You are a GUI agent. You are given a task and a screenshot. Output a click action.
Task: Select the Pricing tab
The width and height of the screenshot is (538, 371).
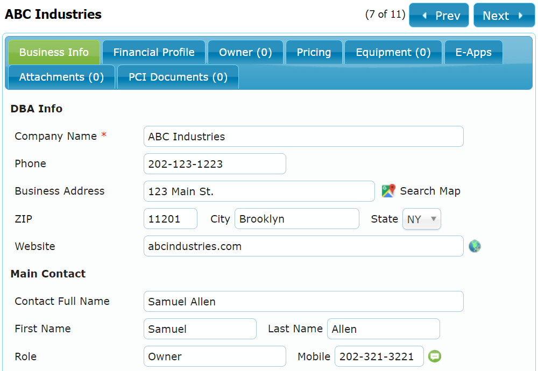click(314, 52)
